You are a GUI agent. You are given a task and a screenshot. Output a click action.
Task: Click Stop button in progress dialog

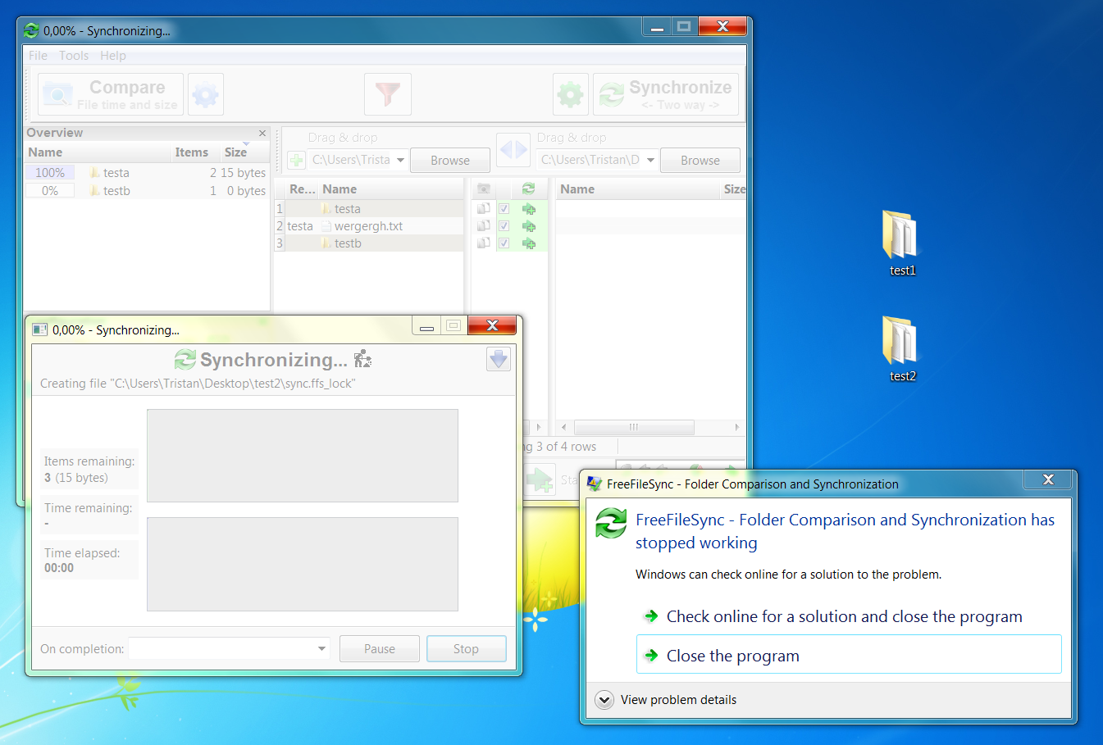466,648
